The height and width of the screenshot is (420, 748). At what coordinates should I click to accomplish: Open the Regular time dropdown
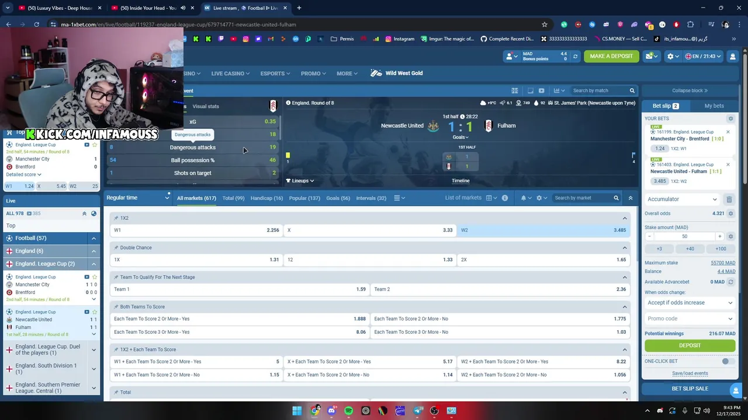tap(138, 198)
